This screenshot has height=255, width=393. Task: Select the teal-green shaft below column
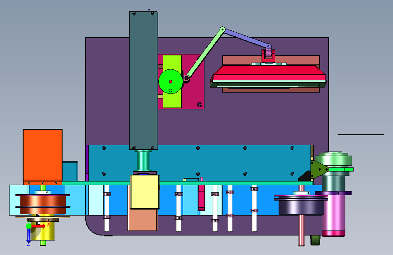pyautogui.click(x=143, y=161)
